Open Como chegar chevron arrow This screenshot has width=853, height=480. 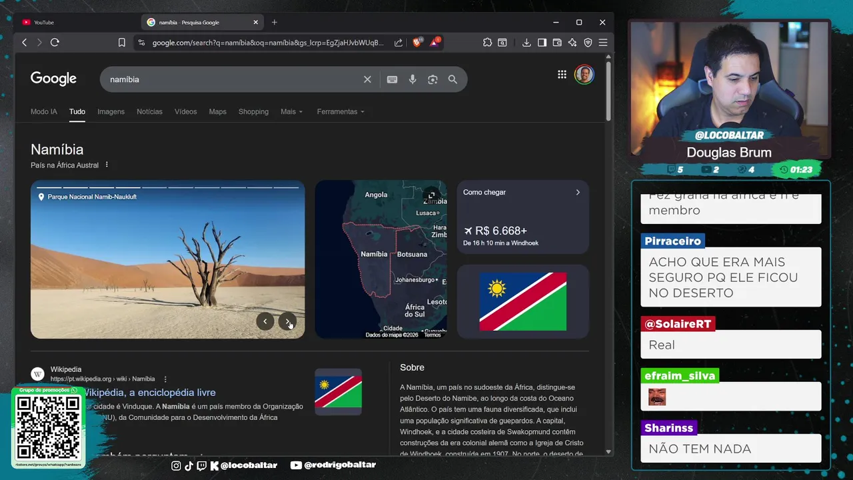pyautogui.click(x=578, y=192)
